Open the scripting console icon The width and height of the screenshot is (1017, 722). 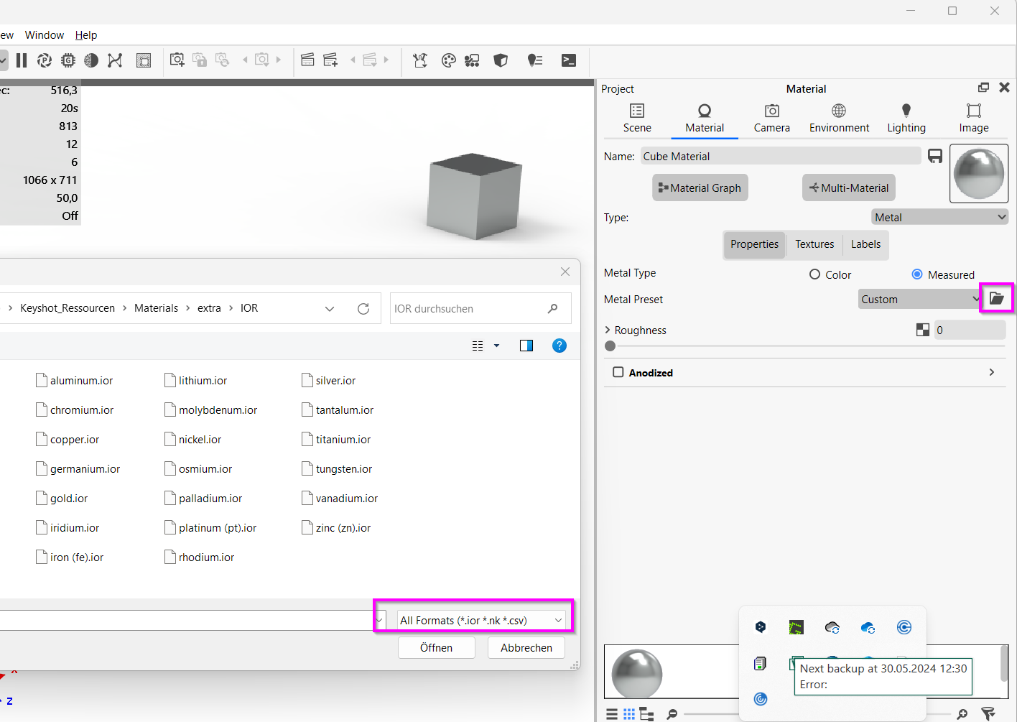569,60
